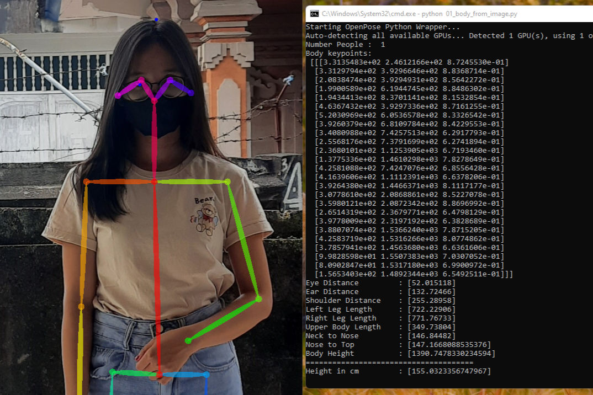Screen dimensions: 593x395
Task: Click the nose keypoint between the glasses
Action: click(x=154, y=100)
